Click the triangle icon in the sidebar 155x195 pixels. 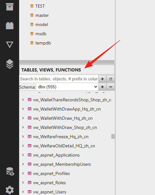10,45
